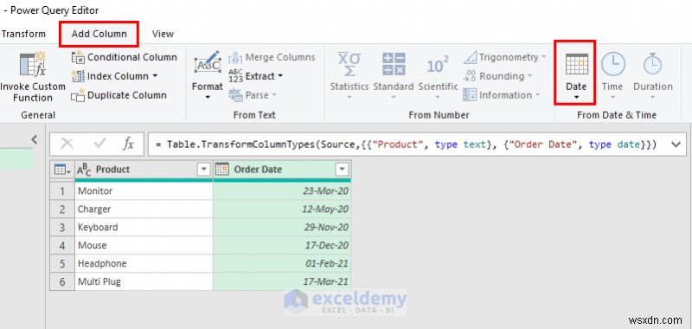Open the Add Column ribbon tab
Screen dimensions: 692x329
(x=99, y=34)
